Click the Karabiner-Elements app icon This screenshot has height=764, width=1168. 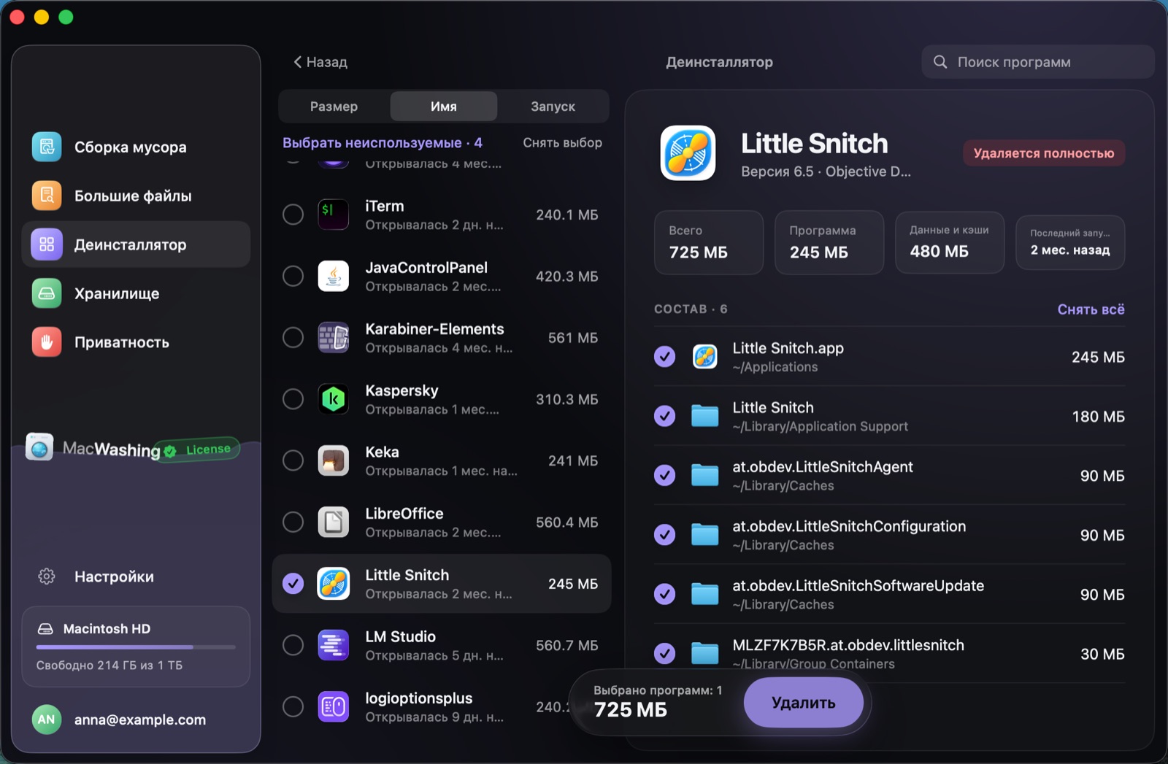[x=334, y=338]
